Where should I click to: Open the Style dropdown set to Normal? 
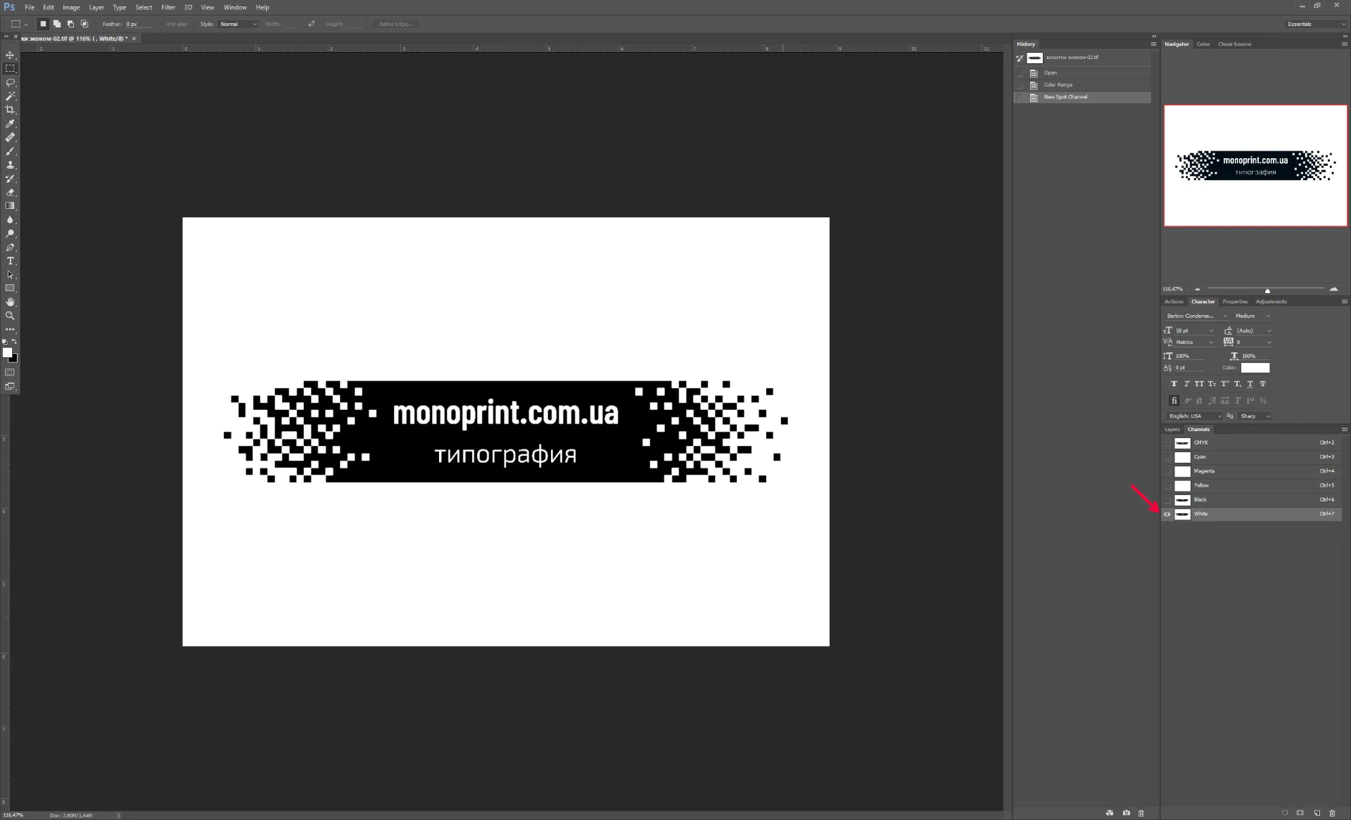[238, 24]
